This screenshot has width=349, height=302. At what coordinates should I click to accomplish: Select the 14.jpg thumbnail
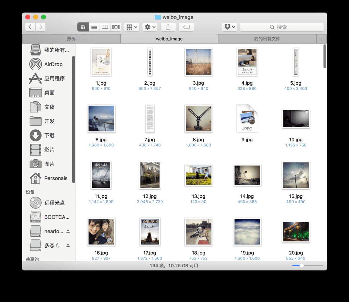point(247,175)
